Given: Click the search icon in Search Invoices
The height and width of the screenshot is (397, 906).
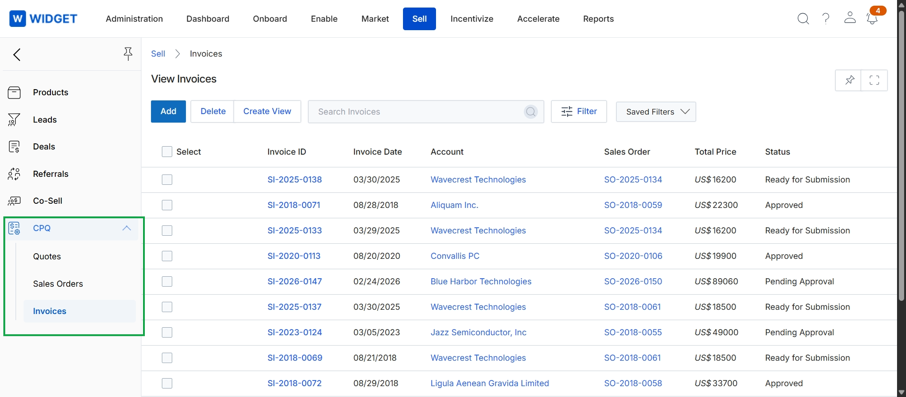Looking at the screenshot, I should click(x=531, y=112).
